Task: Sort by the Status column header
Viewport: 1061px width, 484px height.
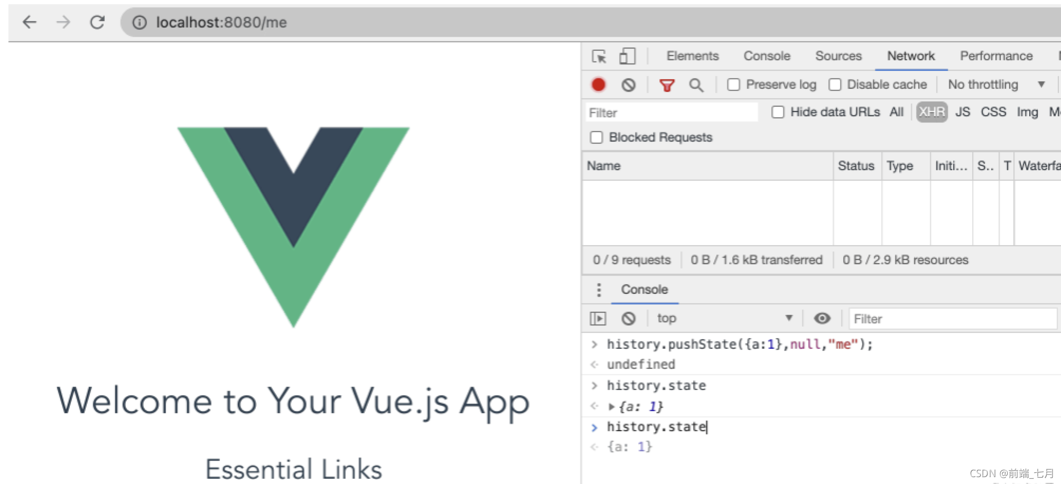Action: coord(857,166)
